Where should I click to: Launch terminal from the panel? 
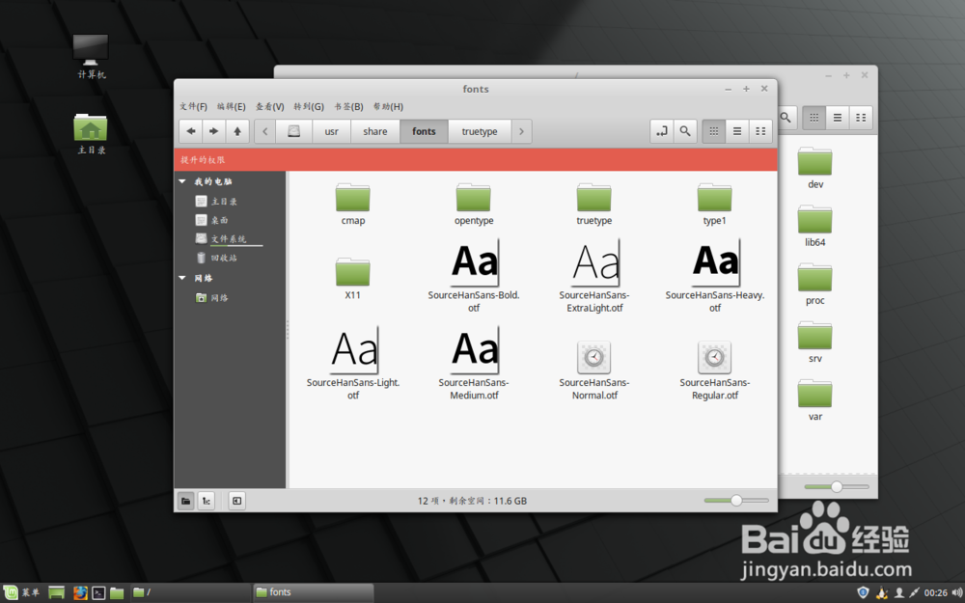coord(98,592)
